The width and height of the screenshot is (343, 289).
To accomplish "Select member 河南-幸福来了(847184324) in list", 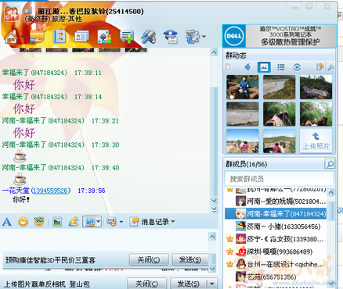I will tap(276, 214).
